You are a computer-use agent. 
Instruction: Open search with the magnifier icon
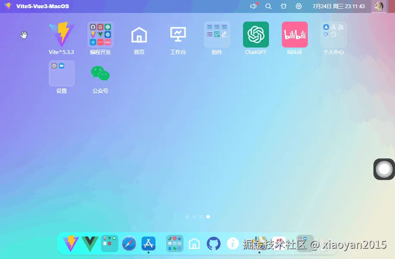coord(268,6)
